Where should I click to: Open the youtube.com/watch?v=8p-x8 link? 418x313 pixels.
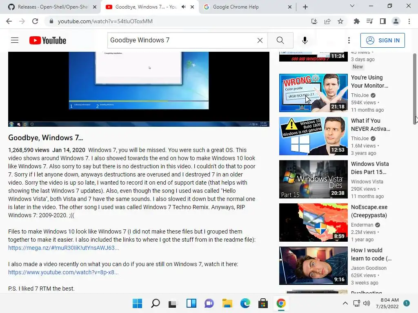point(63,272)
